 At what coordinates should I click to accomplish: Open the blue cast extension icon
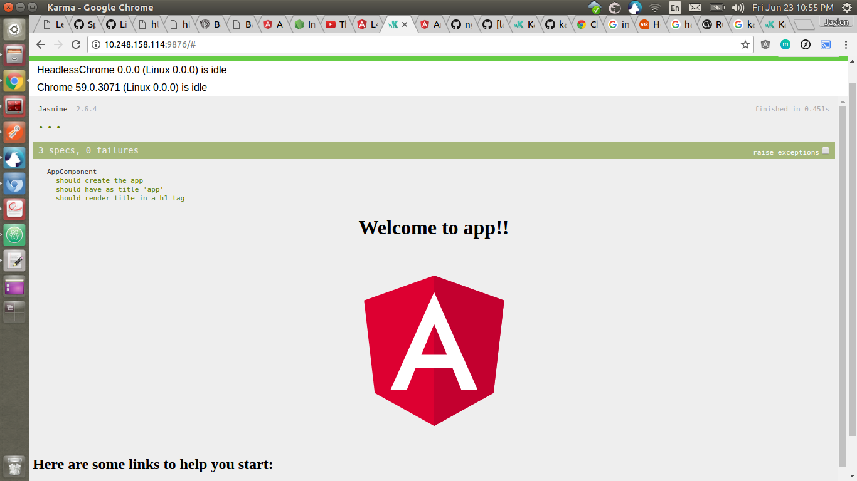coord(826,44)
